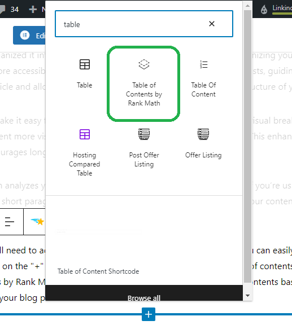
Task: Focus the block search field containing 'table'
Action: 144,24
